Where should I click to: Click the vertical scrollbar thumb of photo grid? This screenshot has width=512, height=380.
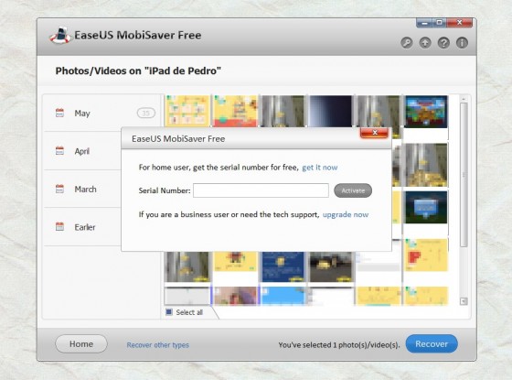(464, 175)
